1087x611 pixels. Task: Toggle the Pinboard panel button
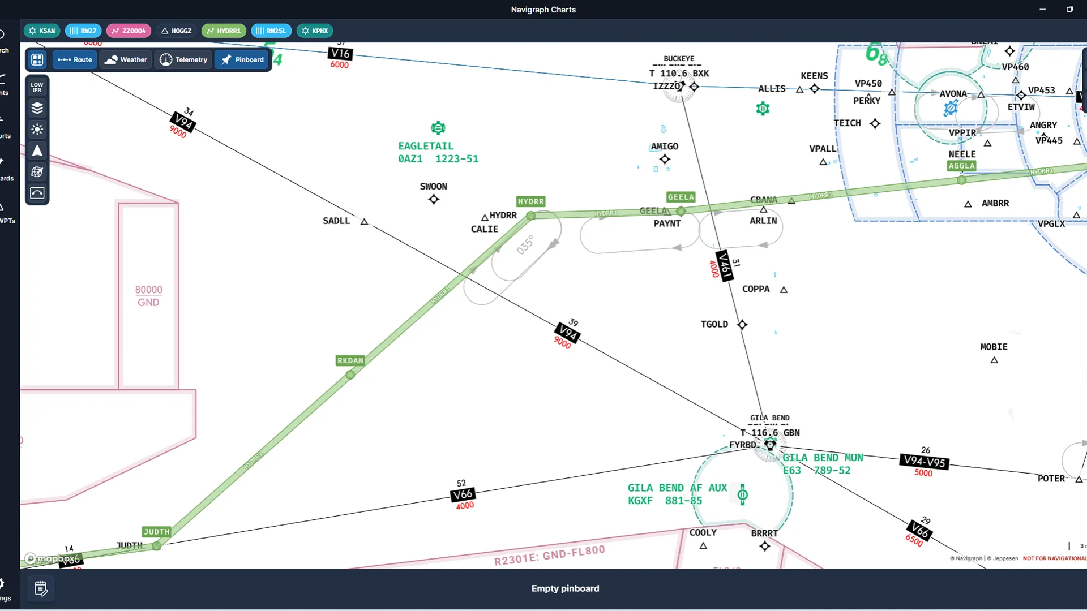242,59
